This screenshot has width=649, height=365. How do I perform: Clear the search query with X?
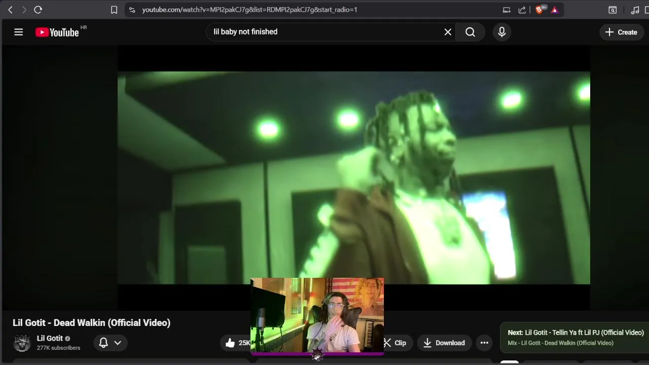(448, 32)
